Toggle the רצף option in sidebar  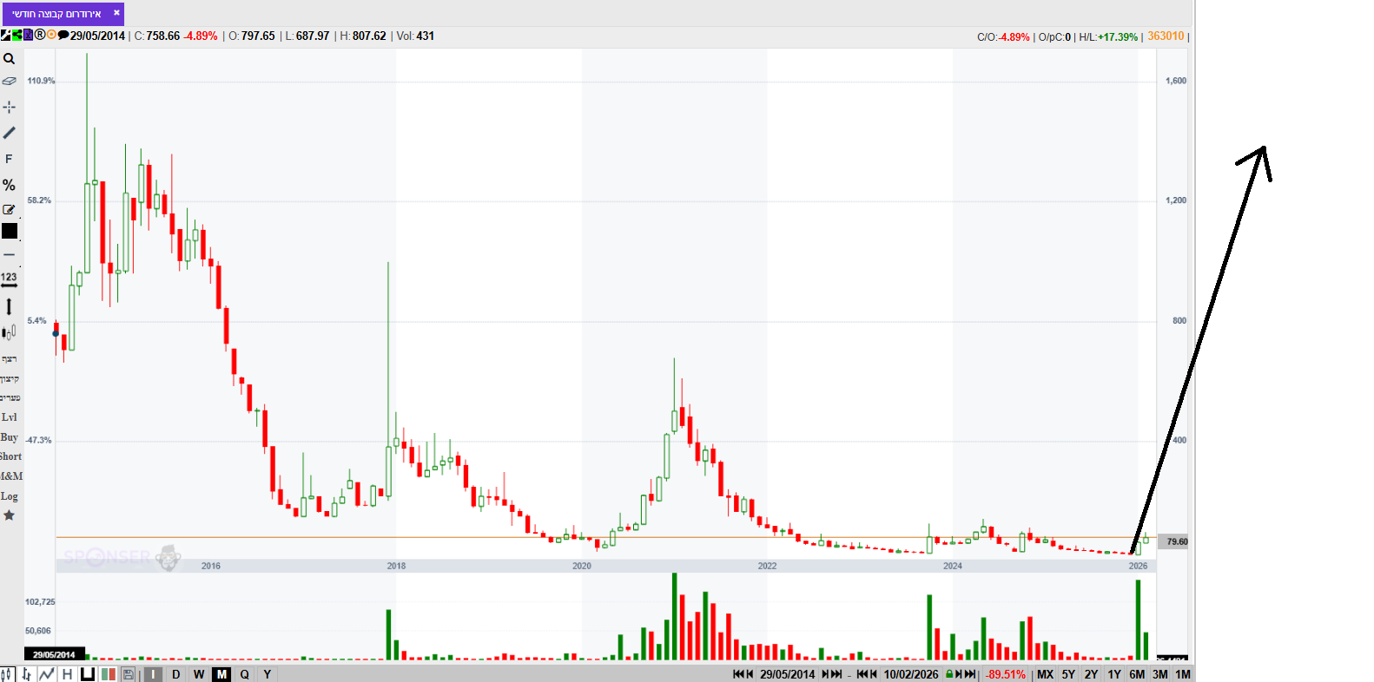tap(9, 358)
